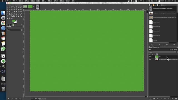
Task: Select the Clone stamp tool
Action: click(16, 16)
